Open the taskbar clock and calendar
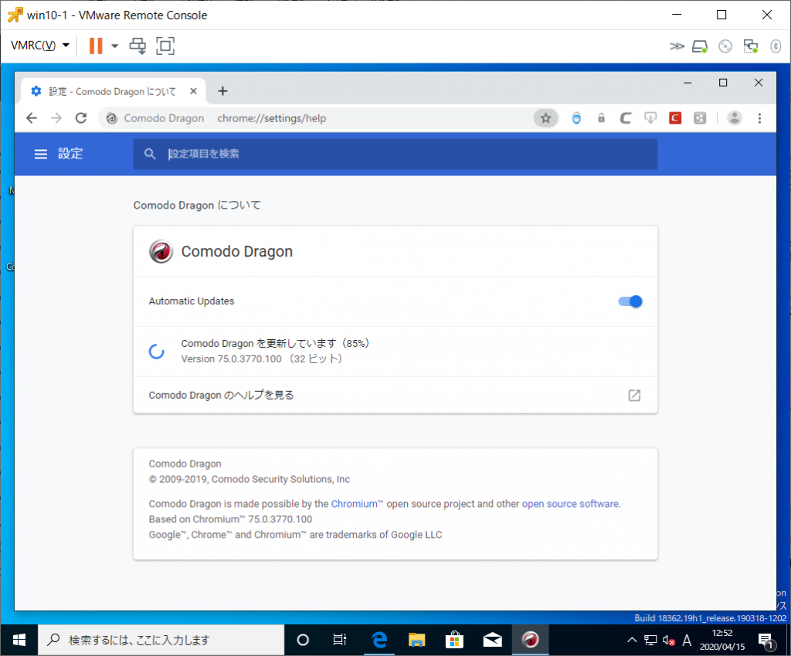The width and height of the screenshot is (791, 656). coord(722,640)
